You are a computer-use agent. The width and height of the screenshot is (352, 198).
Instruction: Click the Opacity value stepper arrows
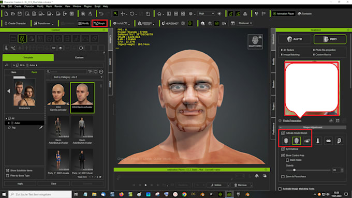(x=342, y=170)
